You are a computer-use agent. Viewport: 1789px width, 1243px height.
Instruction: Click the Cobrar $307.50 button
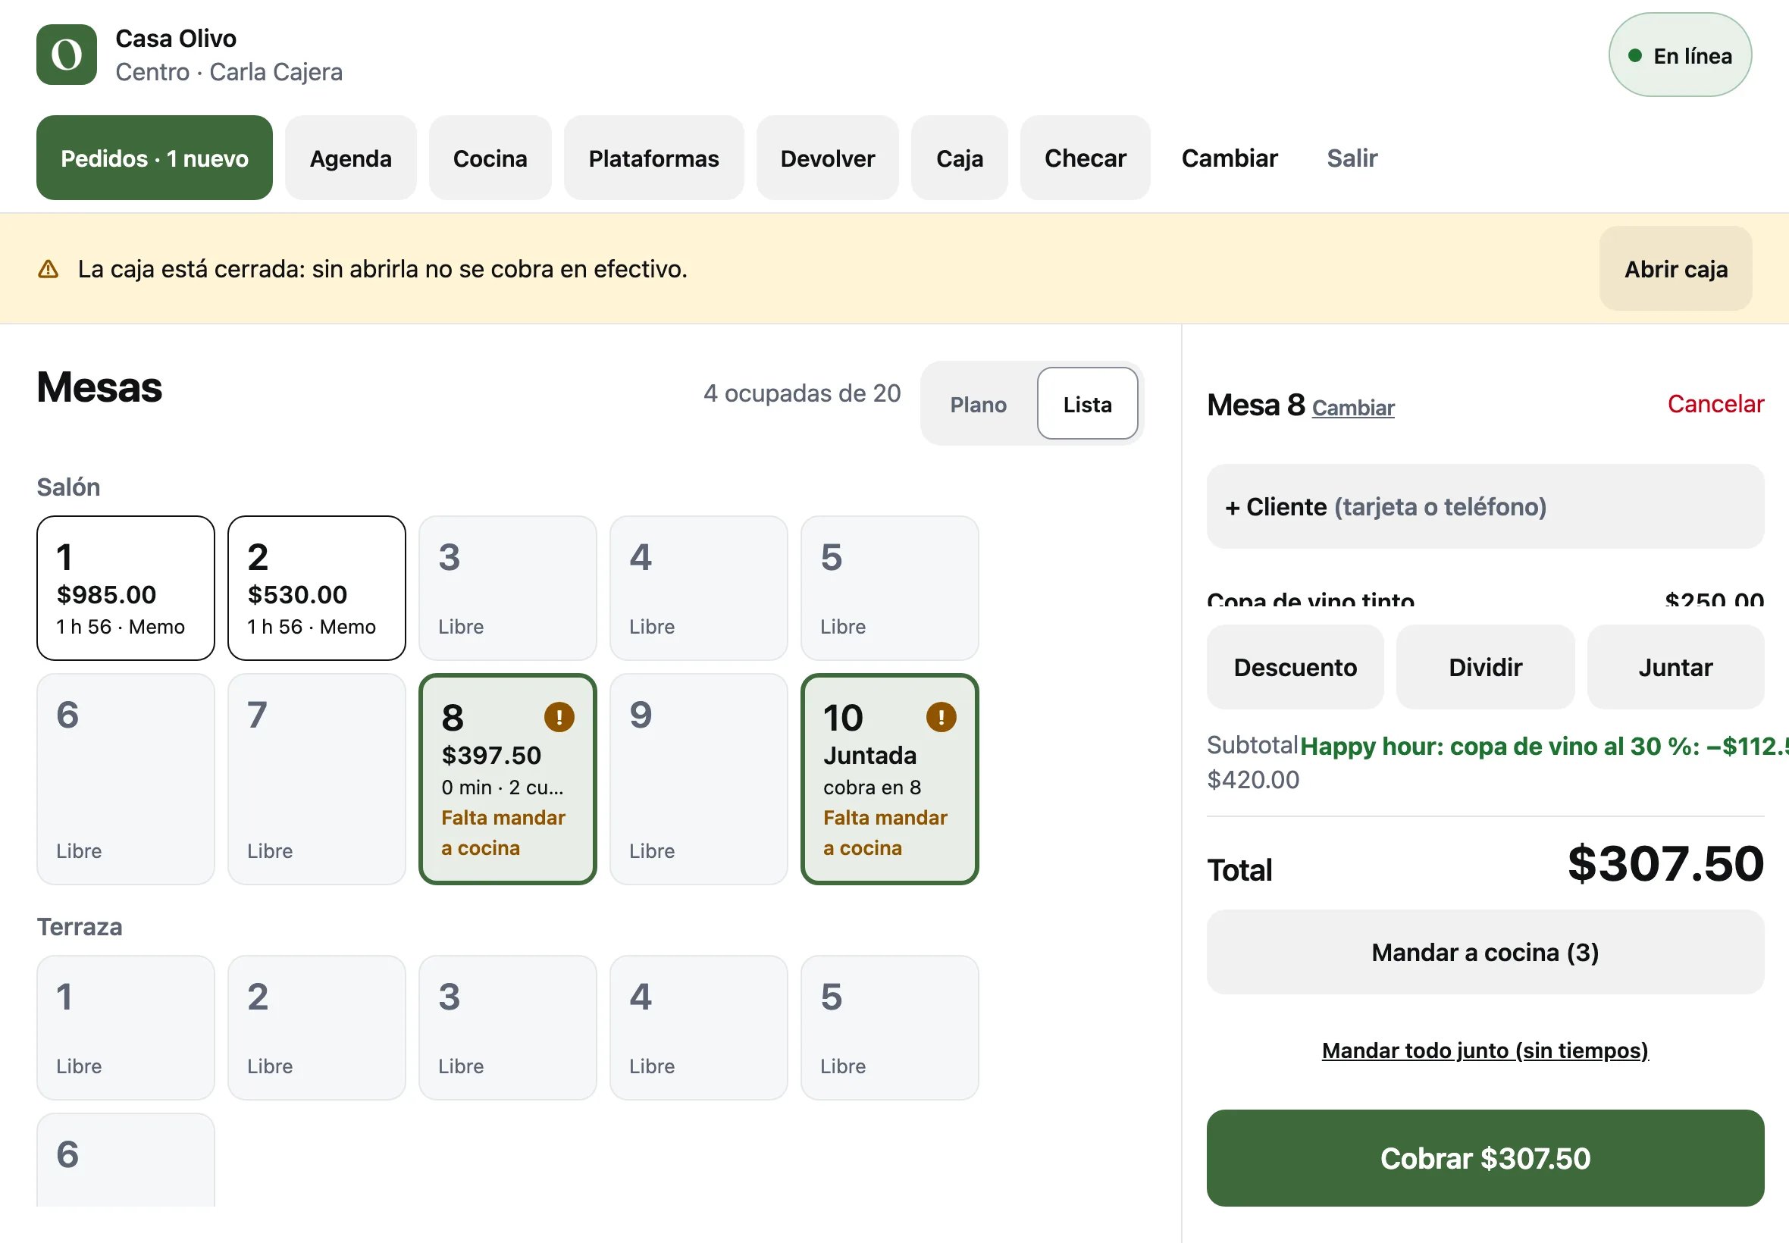click(x=1485, y=1158)
